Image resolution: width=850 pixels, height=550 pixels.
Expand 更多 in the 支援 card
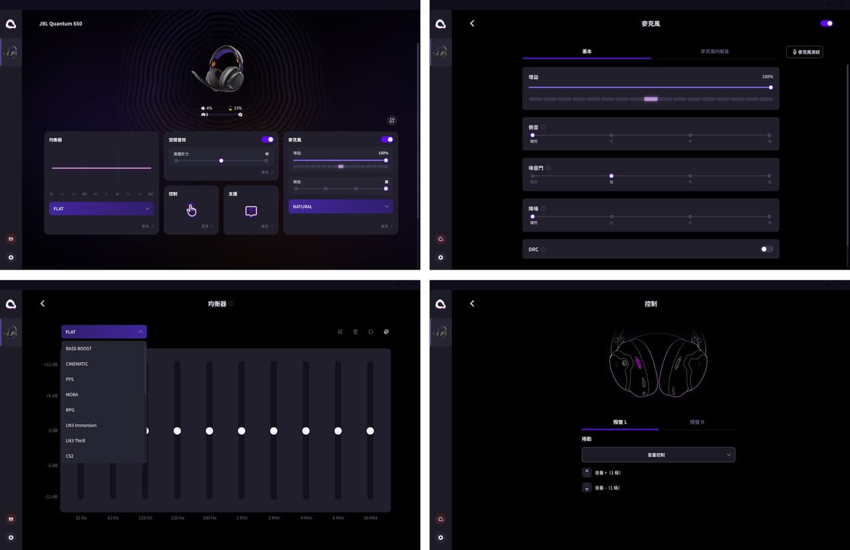click(x=266, y=227)
